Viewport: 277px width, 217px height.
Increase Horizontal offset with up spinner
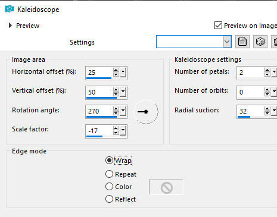pos(116,70)
